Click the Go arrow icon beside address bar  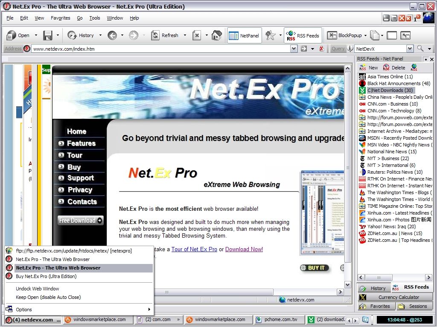[304, 49]
